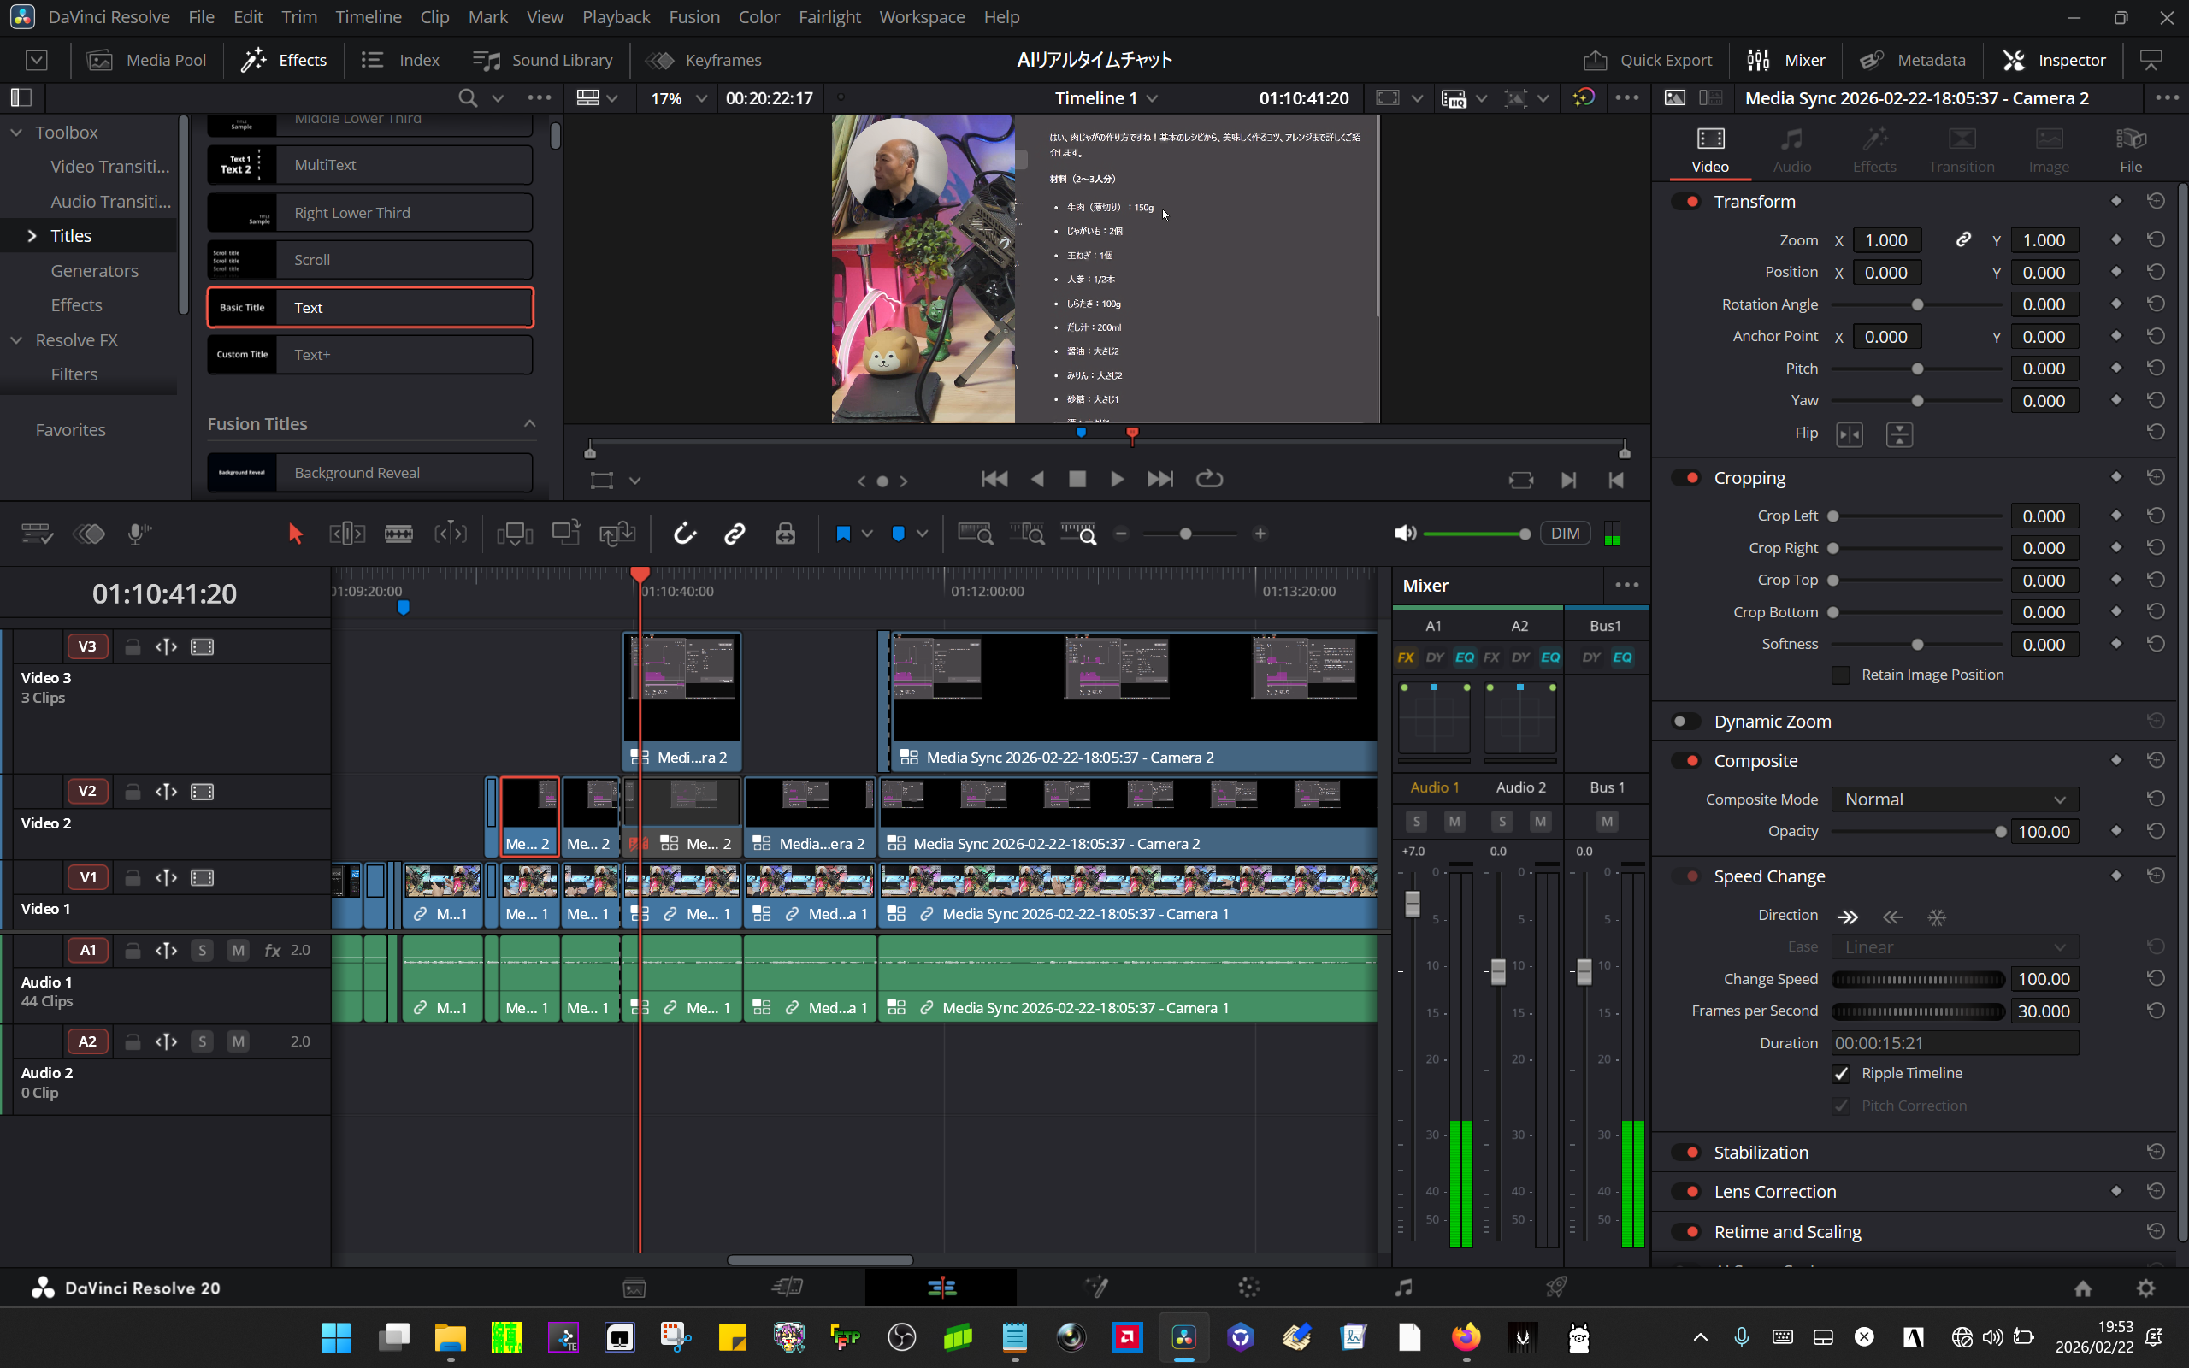
Task: Open the Fairlight page music note icon
Action: tap(1403, 1288)
